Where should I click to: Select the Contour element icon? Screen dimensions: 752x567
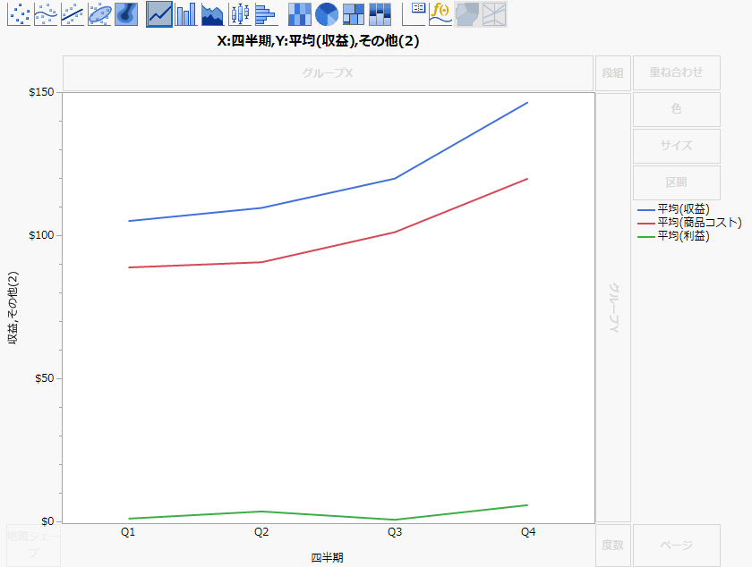(x=126, y=14)
